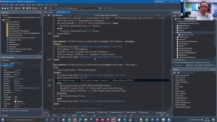Enable the Regular expression checkbox
The width and height of the screenshot is (217, 122).
tap(110, 112)
